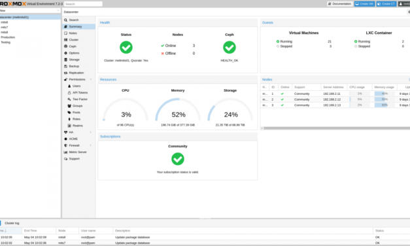Click the Two Factor key icon
This screenshot has height=246, width=410.
(x=69, y=99)
